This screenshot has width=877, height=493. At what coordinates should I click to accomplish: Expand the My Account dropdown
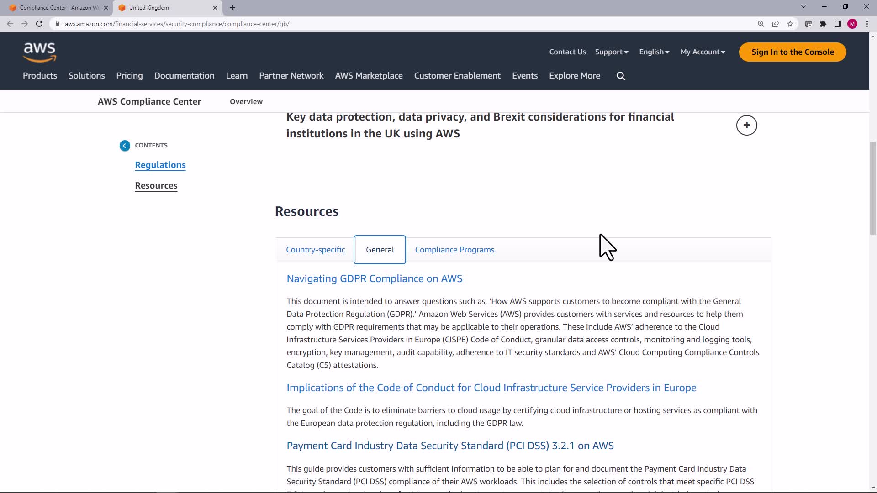703,52
